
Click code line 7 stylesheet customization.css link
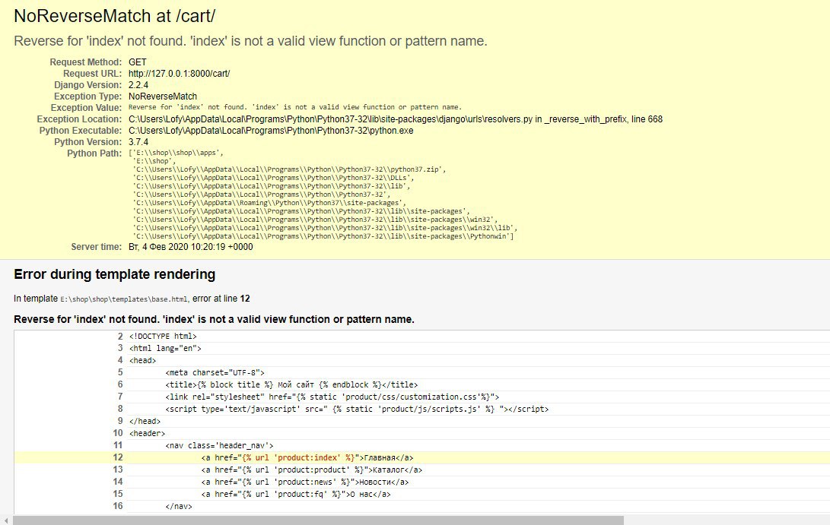coord(332,397)
